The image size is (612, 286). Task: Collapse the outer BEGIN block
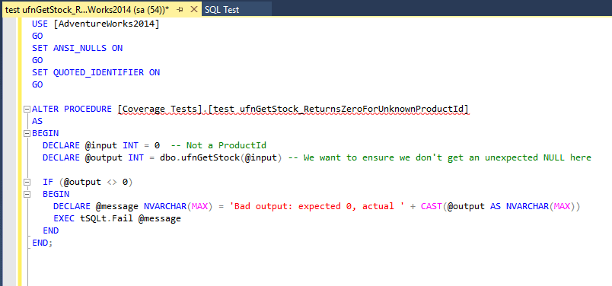click(x=27, y=133)
